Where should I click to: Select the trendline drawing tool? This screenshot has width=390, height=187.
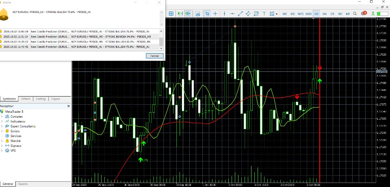pos(240,14)
